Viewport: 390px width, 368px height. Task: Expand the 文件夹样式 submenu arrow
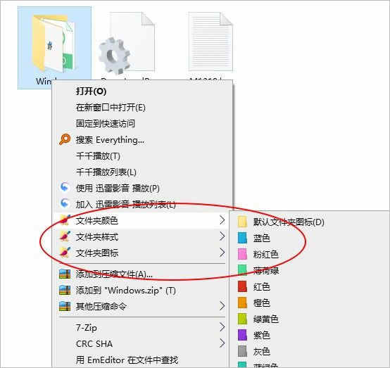[222, 236]
